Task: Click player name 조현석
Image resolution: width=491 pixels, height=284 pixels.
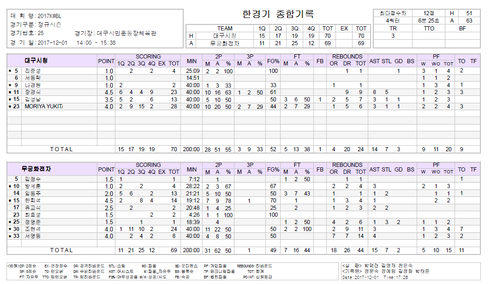Action: 33,229
